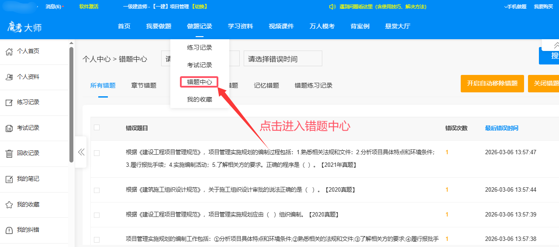Click the star icon for 我的收藏 in sidebar
559x247 pixels.
9,205
